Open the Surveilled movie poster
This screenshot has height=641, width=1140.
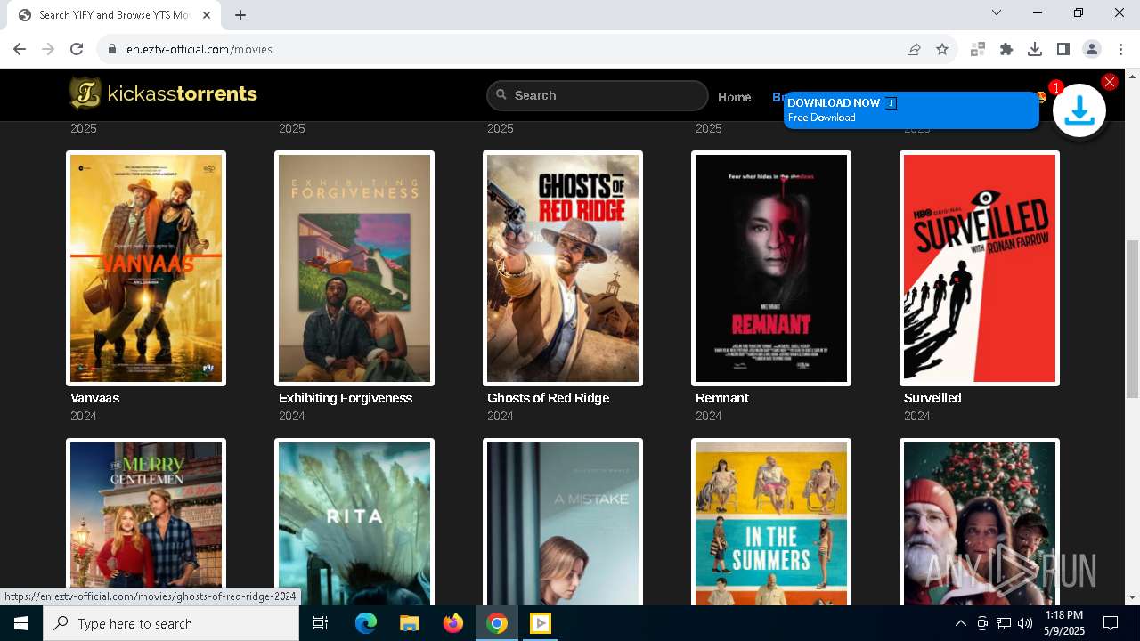click(980, 268)
